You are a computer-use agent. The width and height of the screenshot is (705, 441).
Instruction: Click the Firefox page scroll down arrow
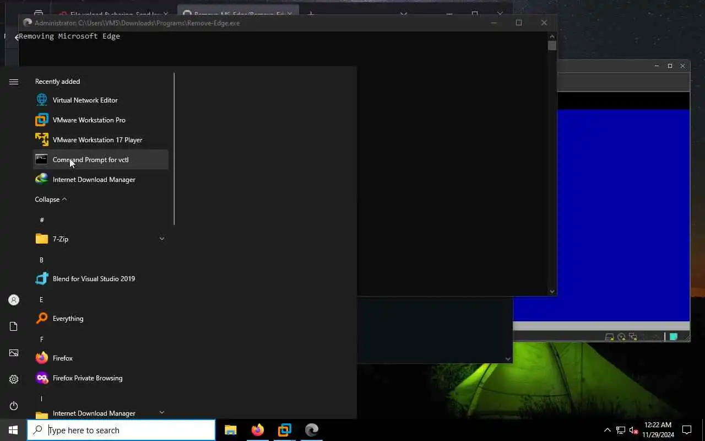(508, 358)
